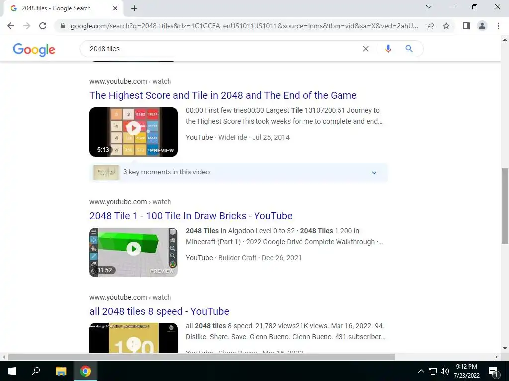
Task: Submit search with magnifier icon
Action: [x=409, y=49]
